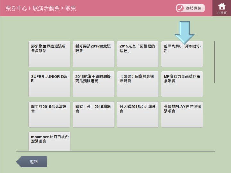The width and height of the screenshot is (231, 173).
Task: Select 蔡依林PLAY世界巡迴演唱會 event
Action: pyautogui.click(x=182, y=114)
